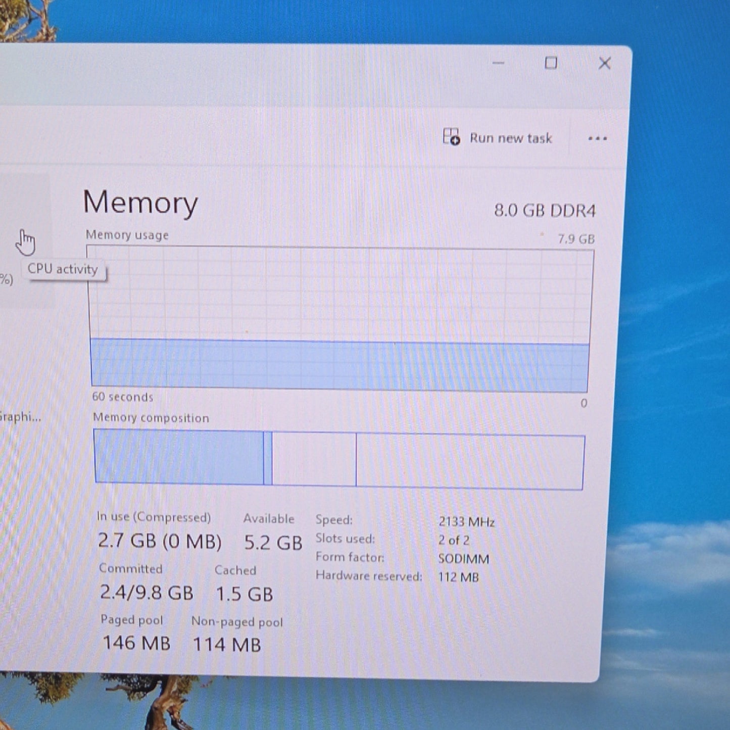Select the CPU item in the sidebar
This screenshot has width=730, height=730.
pyautogui.click(x=26, y=241)
